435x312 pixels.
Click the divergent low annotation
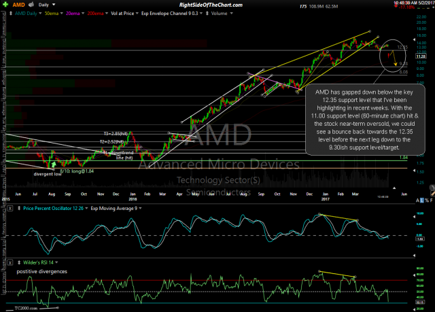[x=48, y=174]
